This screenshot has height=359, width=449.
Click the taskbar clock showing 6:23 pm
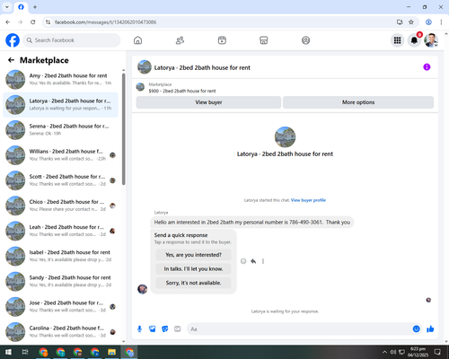click(x=418, y=352)
